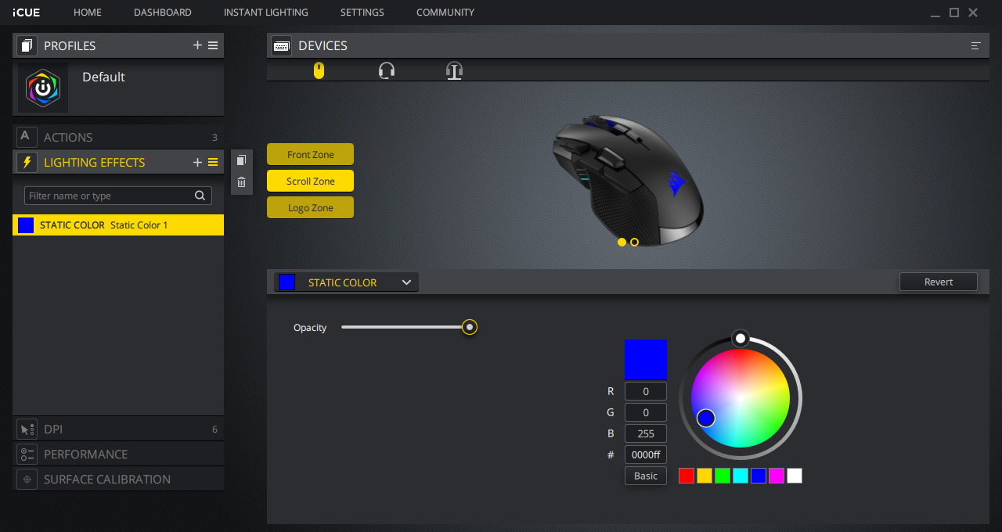Click the B value field
Screen dimensions: 1002x532
(x=646, y=433)
